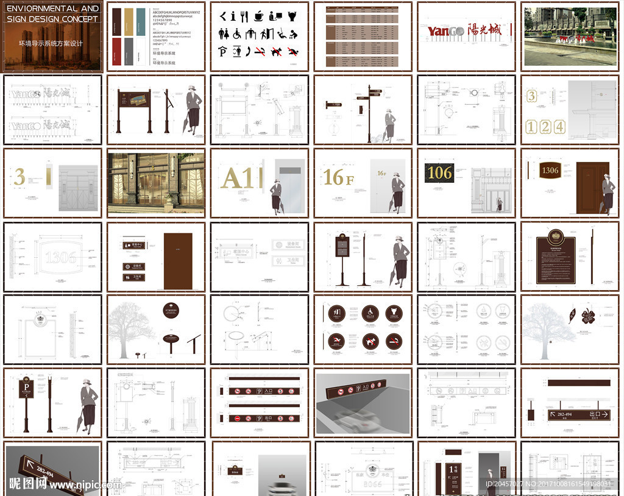Click the brown site map sign on posts

click(x=134, y=111)
